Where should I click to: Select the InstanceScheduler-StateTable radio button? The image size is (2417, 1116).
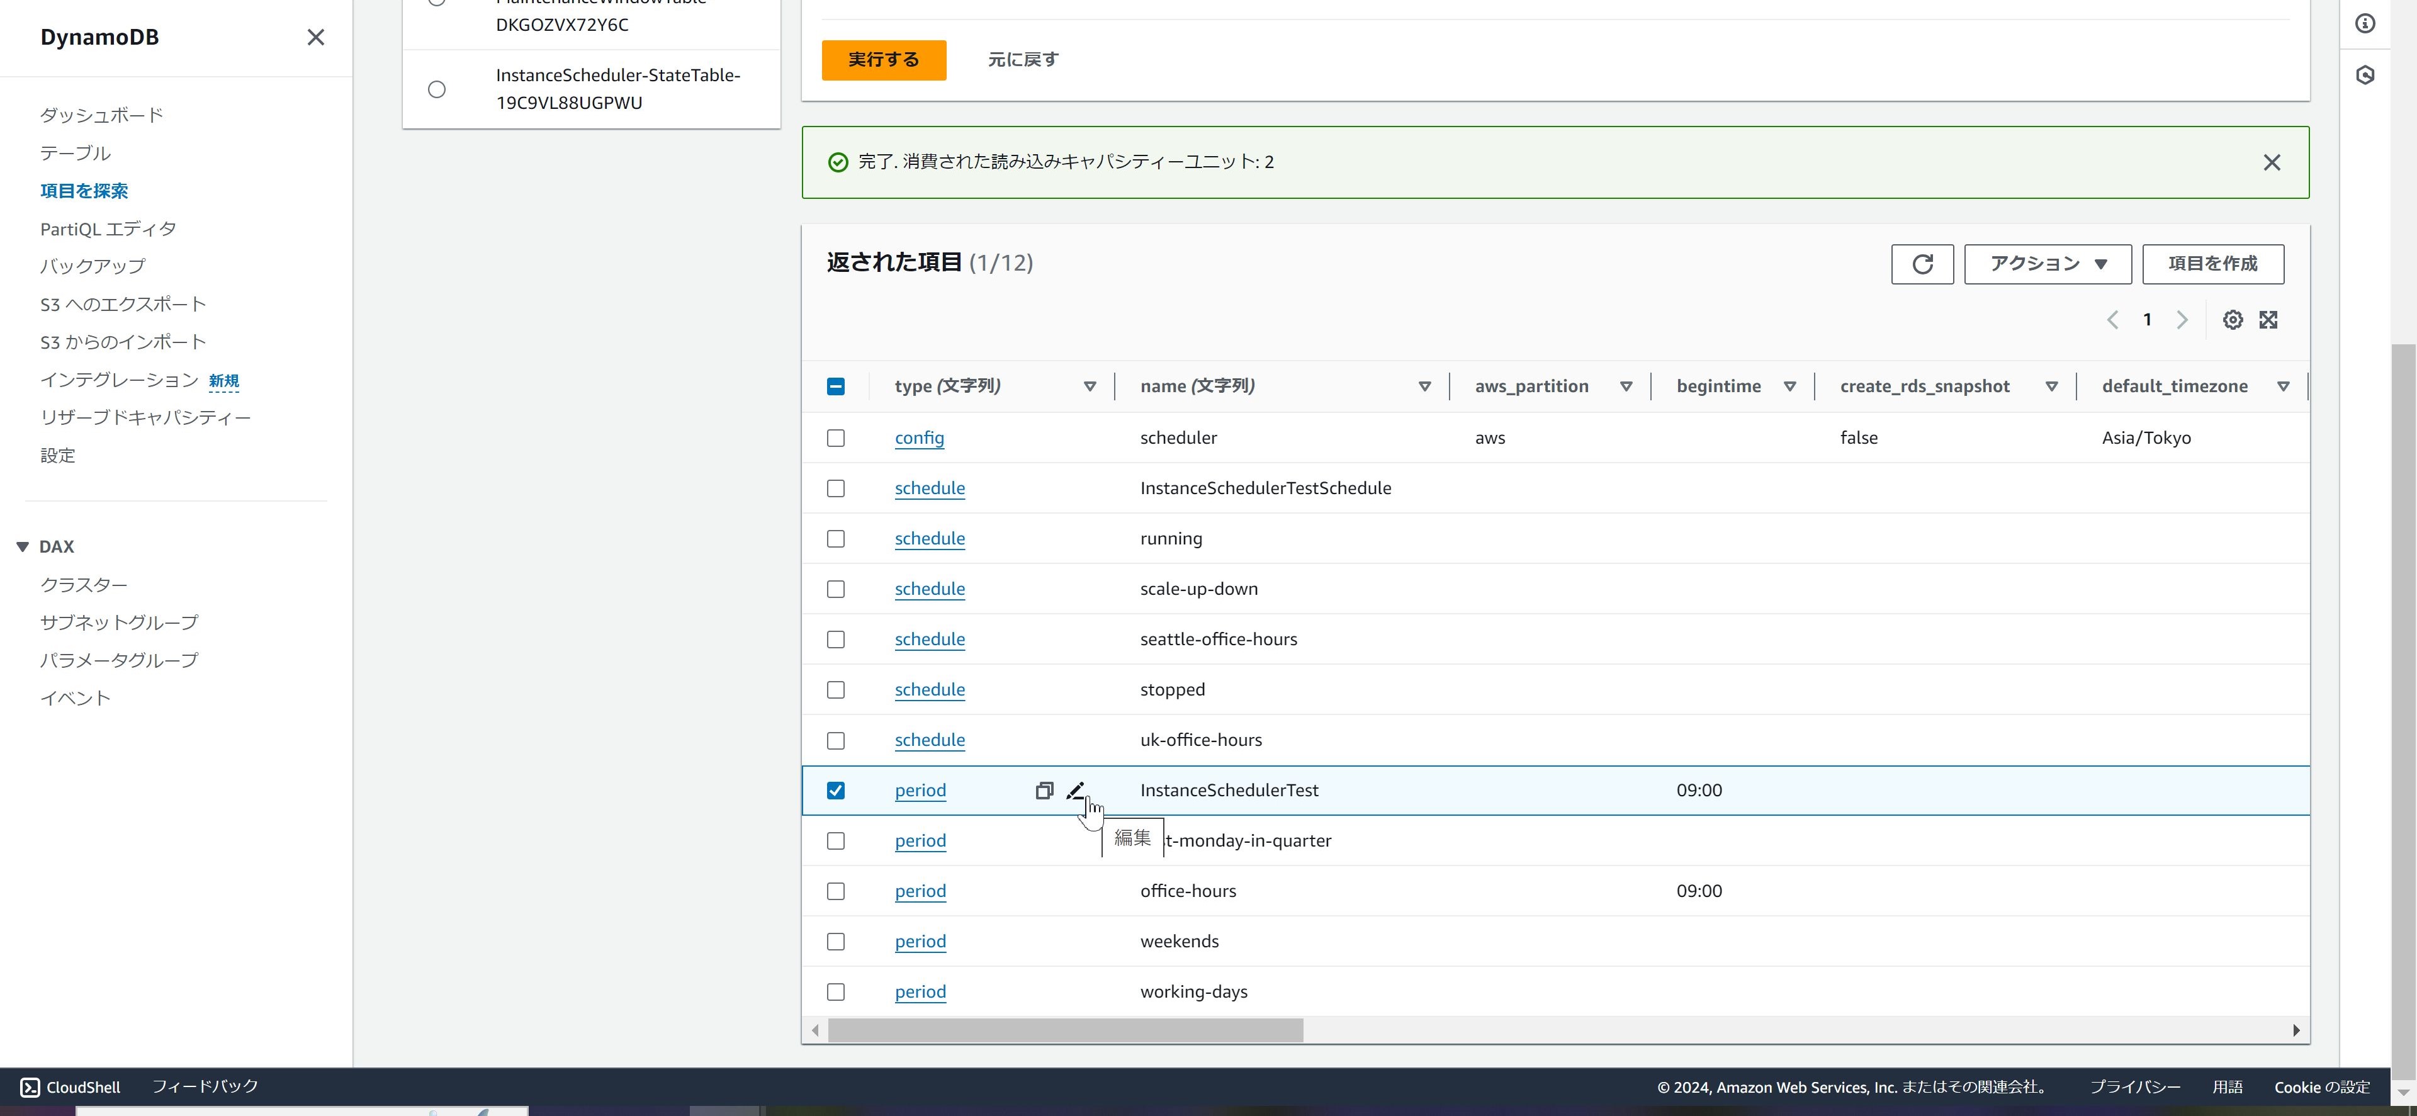click(436, 88)
